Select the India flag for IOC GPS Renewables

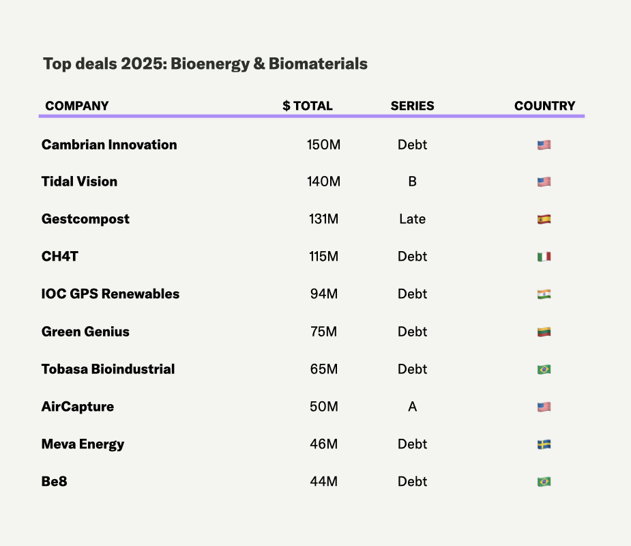click(544, 295)
